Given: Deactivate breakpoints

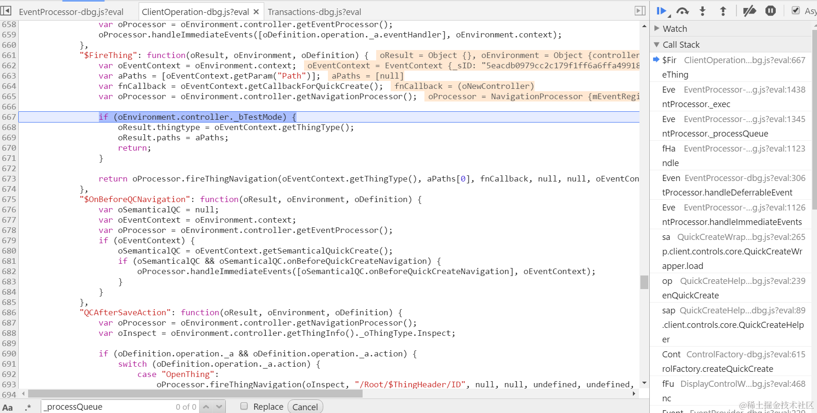Looking at the screenshot, I should 750,11.
